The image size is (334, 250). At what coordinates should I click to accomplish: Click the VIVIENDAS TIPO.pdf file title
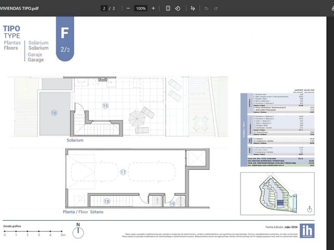point(19,8)
